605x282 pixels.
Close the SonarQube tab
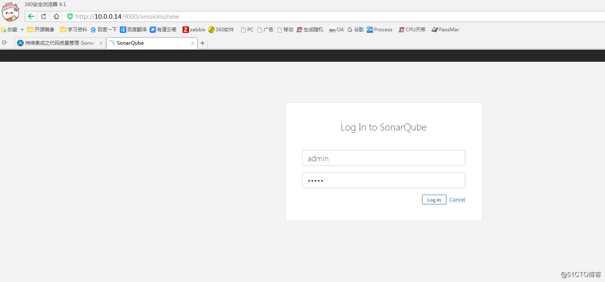193,43
